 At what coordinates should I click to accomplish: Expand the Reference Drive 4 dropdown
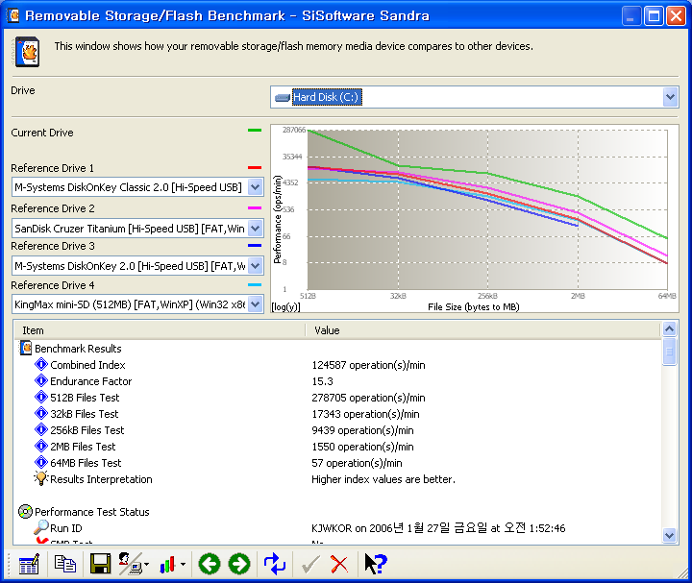click(255, 304)
